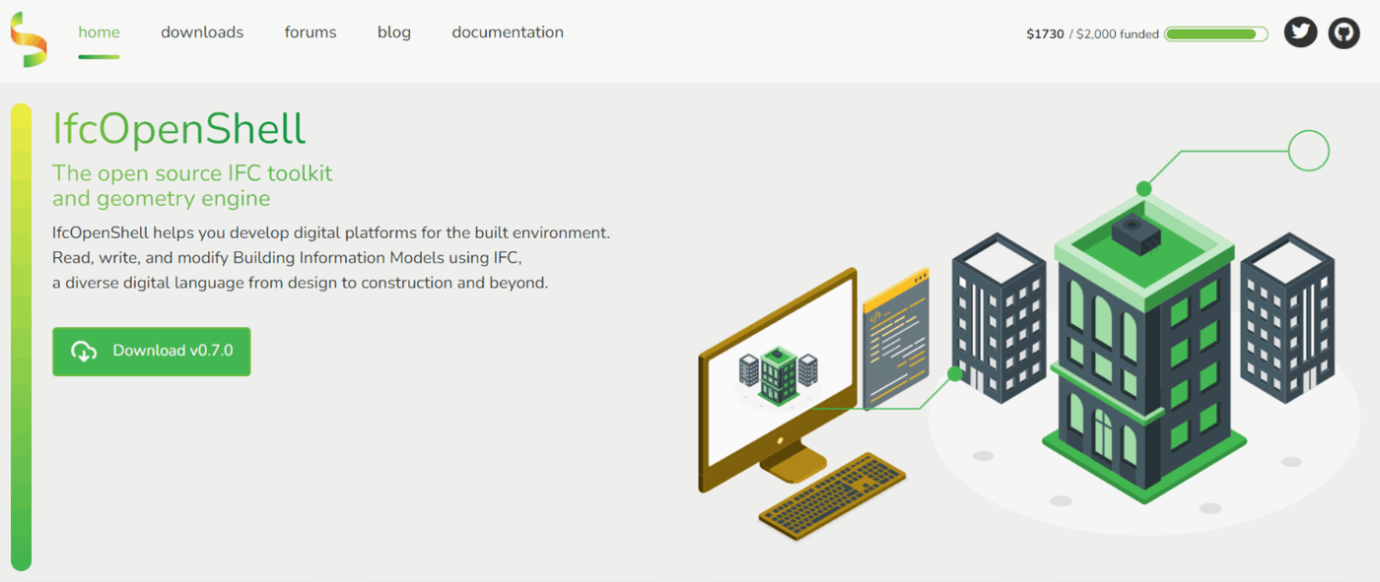Click the funding progress bar

(1215, 34)
